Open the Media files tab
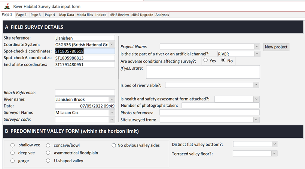 coord(85,15)
